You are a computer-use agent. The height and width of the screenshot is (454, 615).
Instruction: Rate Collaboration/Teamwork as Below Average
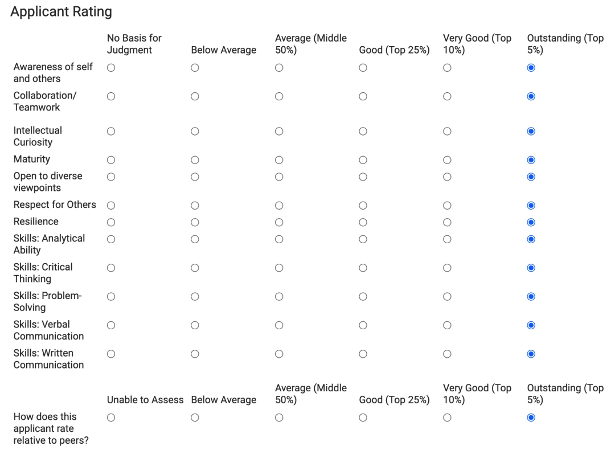click(195, 96)
